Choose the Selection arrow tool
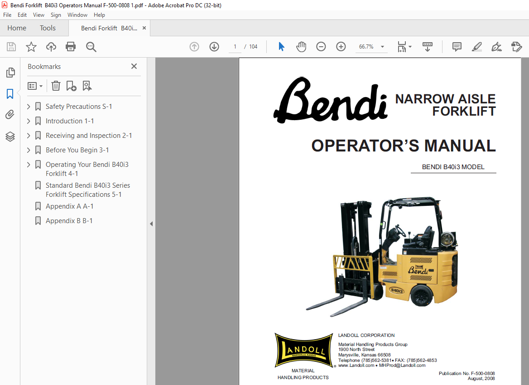This screenshot has height=385, width=529. point(281,47)
